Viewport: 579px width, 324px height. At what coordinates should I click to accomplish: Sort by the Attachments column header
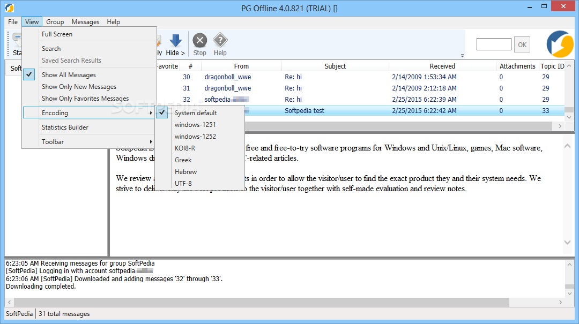point(517,66)
